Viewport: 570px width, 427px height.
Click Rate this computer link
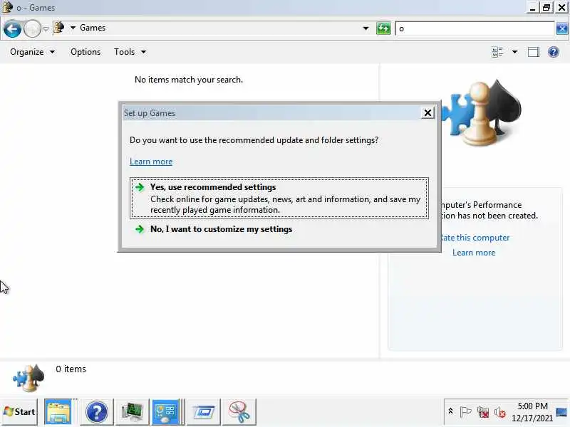point(475,238)
